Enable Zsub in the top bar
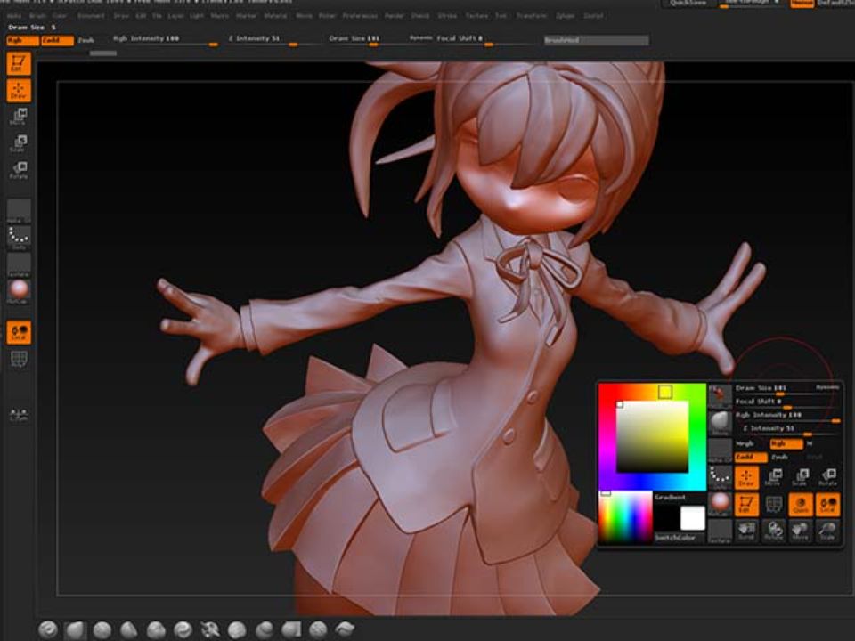Image resolution: width=855 pixels, height=641 pixels. 85,40
